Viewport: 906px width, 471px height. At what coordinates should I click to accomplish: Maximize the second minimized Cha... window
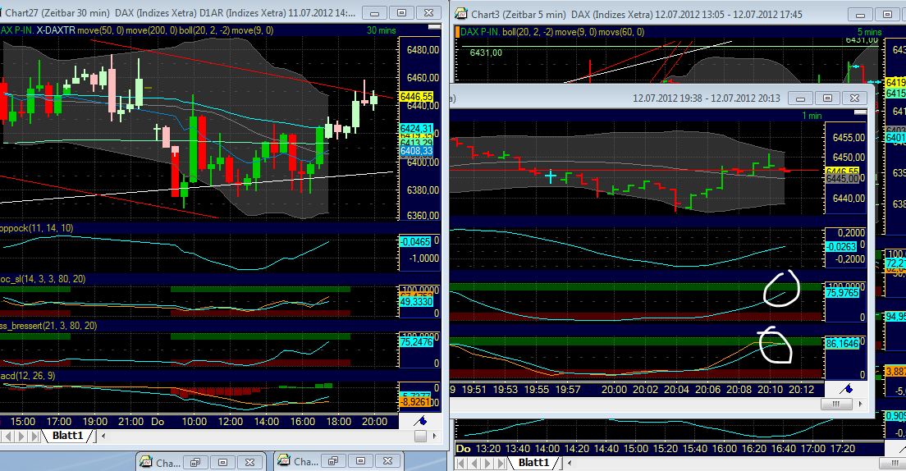coord(360,460)
